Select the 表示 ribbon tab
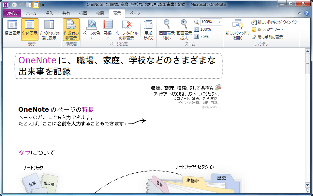This screenshot has width=313, height=196. 117,13
